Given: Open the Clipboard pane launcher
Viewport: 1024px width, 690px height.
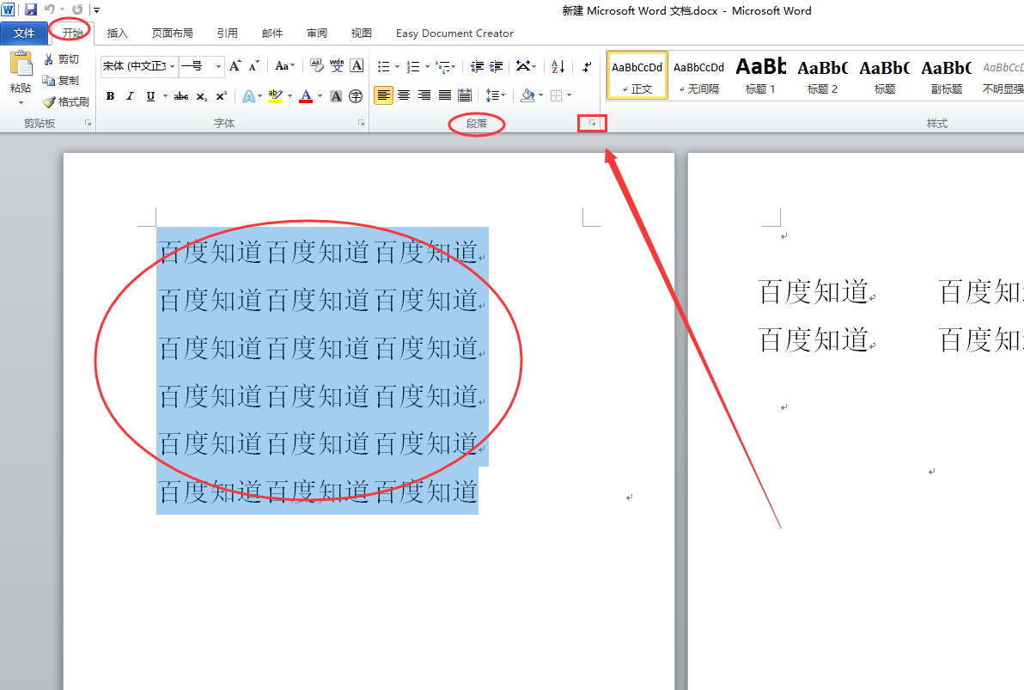Looking at the screenshot, I should coord(88,123).
